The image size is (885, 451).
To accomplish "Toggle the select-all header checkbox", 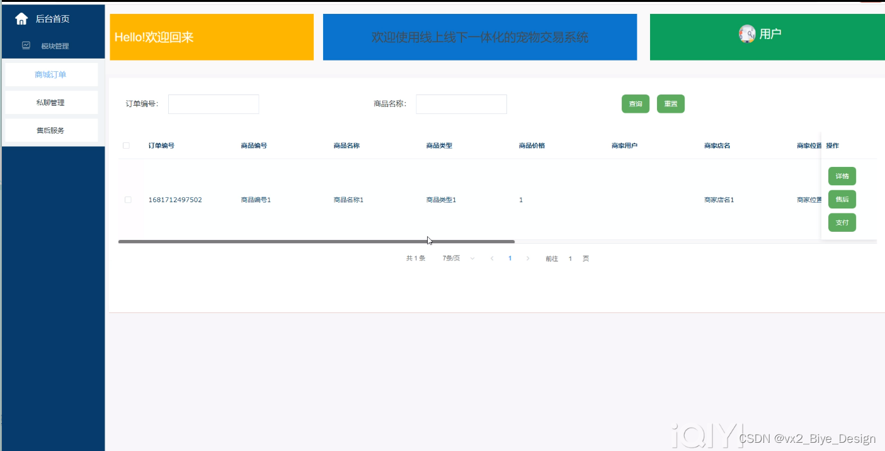I will (x=127, y=146).
